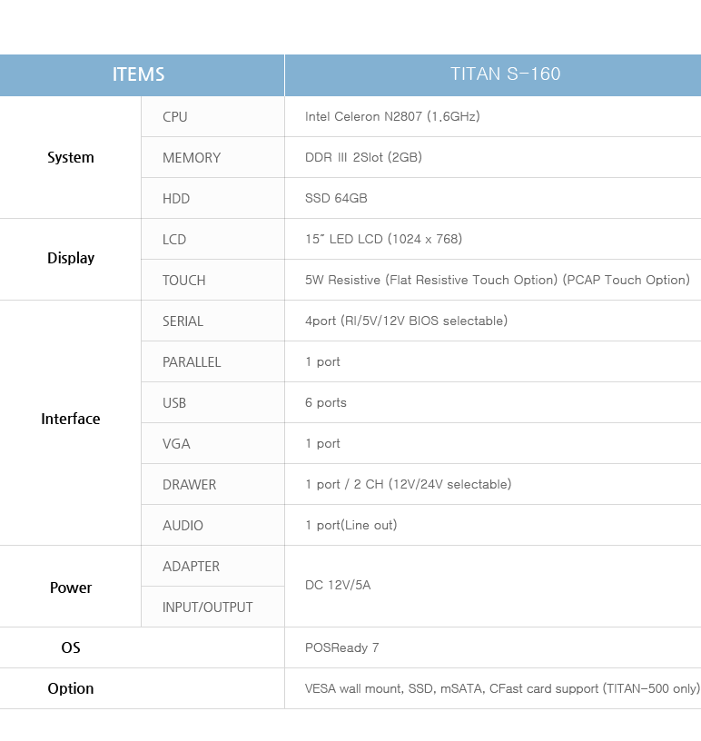Select the USB 6 ports value
Viewport: 701px width, 741px height.
coord(326,402)
